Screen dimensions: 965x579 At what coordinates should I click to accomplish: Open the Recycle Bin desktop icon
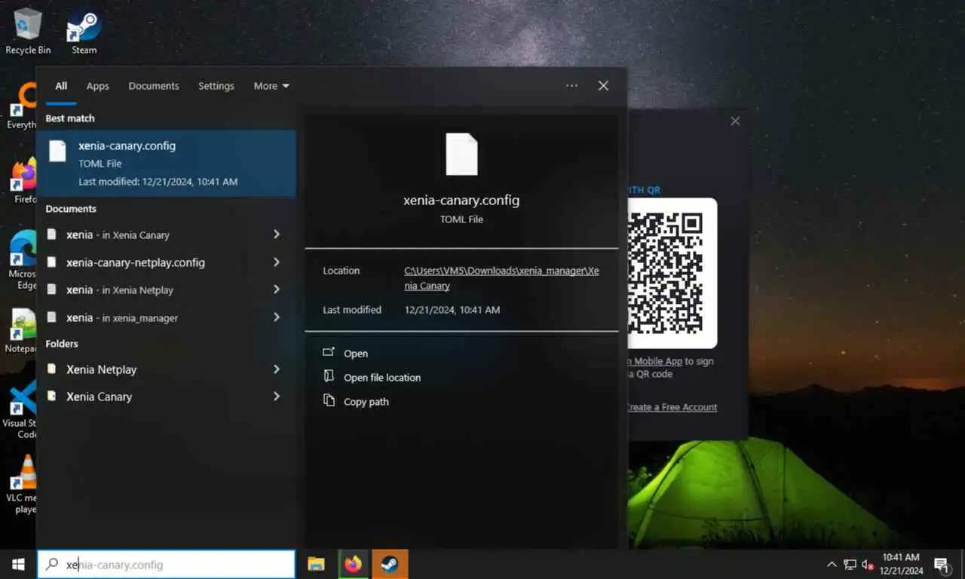pyautogui.click(x=28, y=30)
